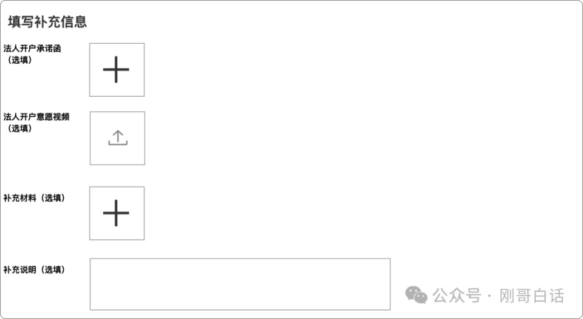
Task: Click the 选填 text in the 补充材料 label
Action: point(53,198)
